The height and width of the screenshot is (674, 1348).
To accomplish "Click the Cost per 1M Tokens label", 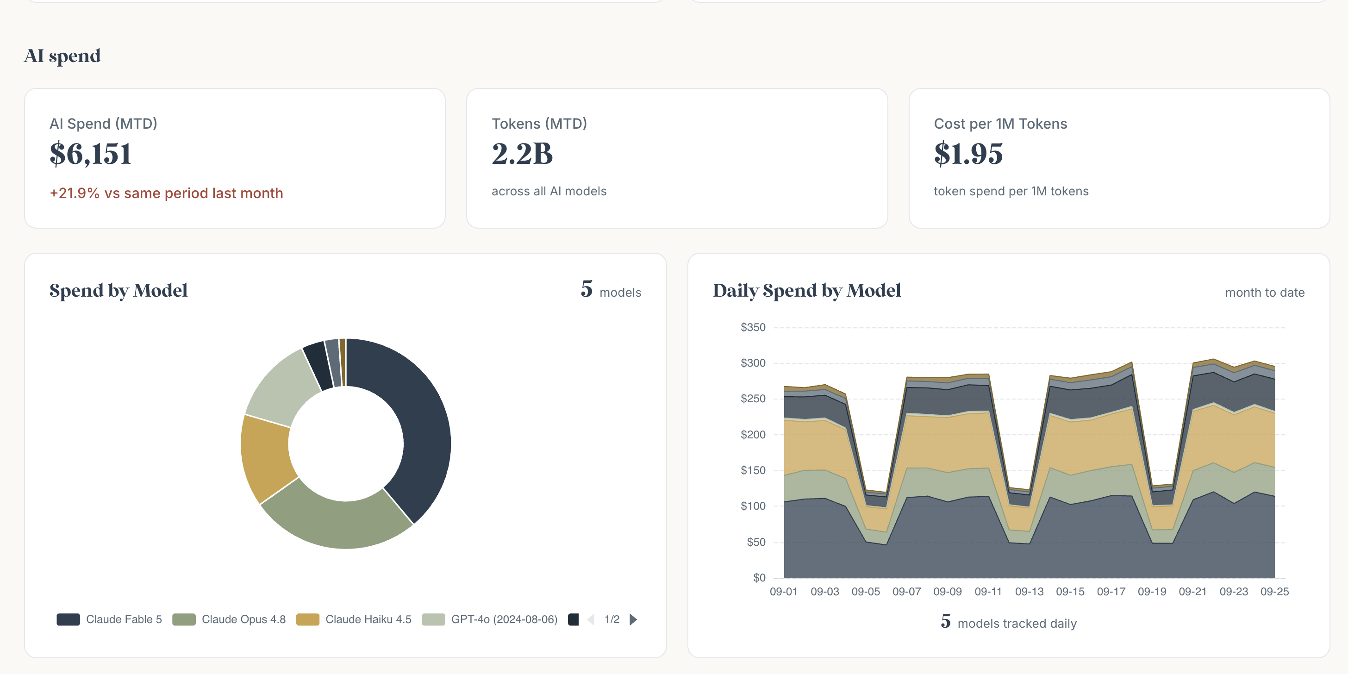I will click(x=1000, y=124).
